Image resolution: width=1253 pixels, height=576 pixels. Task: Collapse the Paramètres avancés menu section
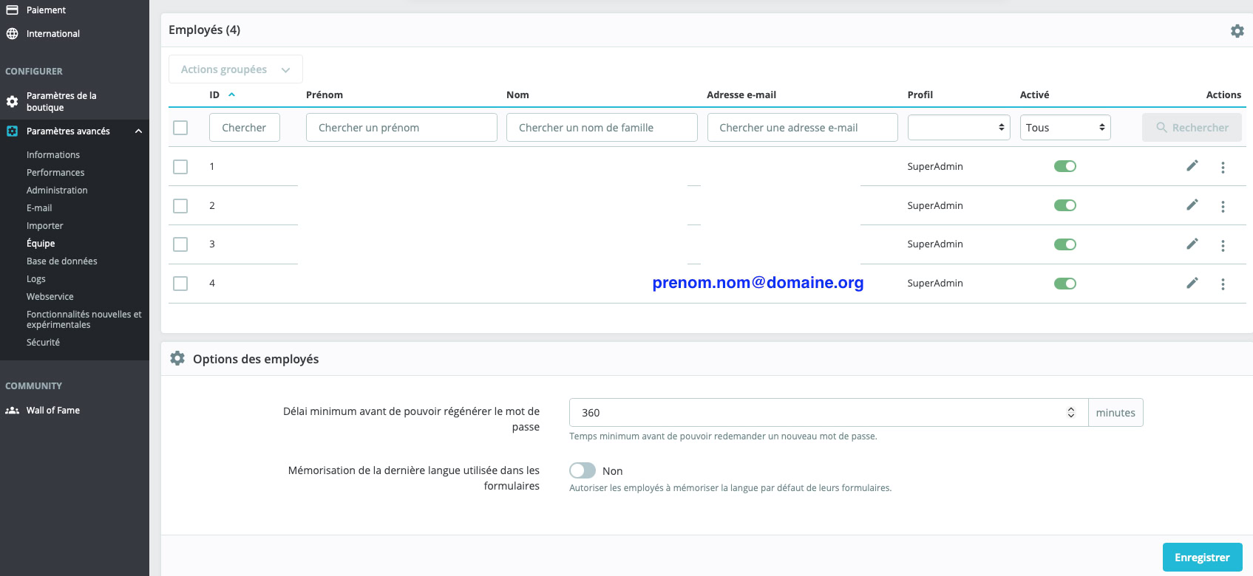click(x=138, y=131)
